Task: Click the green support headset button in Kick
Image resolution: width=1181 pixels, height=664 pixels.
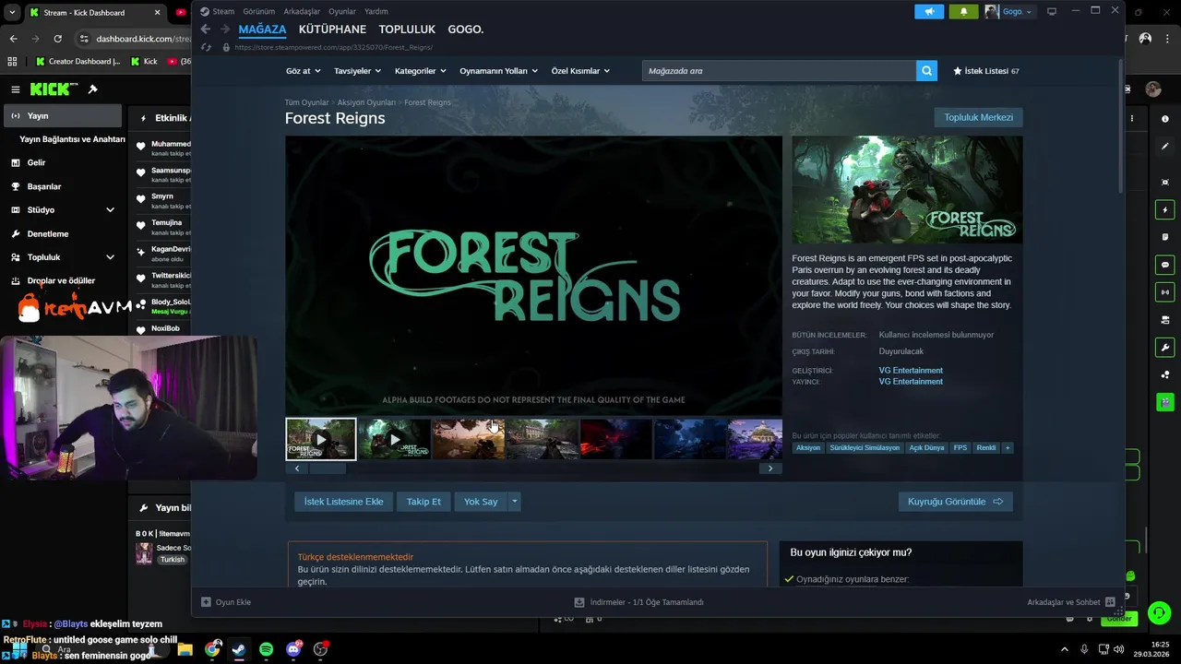Action: [1160, 612]
